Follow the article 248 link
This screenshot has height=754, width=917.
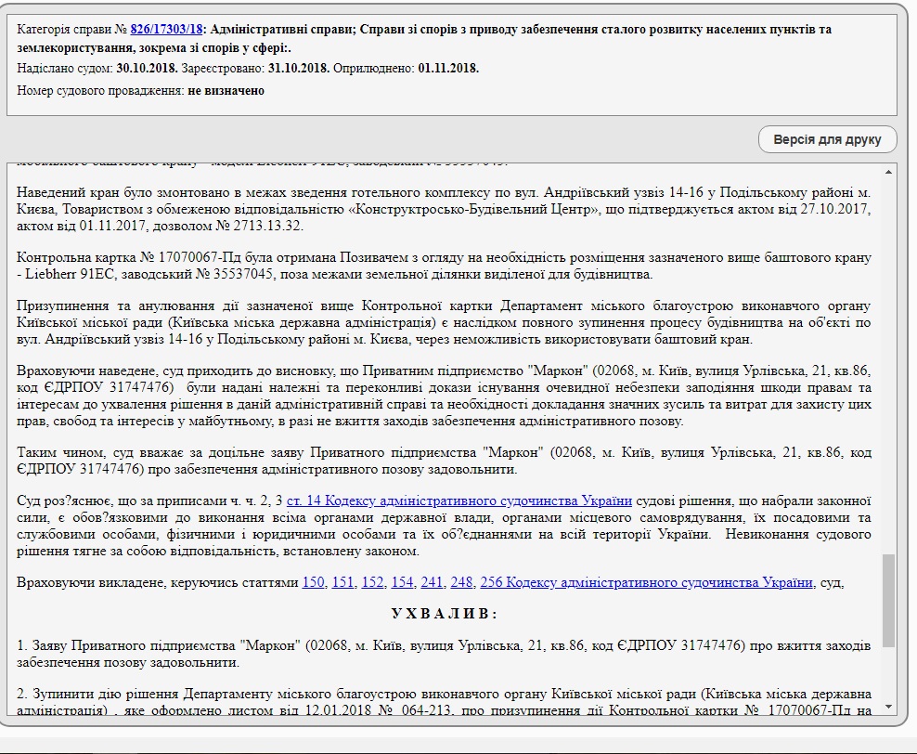(461, 583)
